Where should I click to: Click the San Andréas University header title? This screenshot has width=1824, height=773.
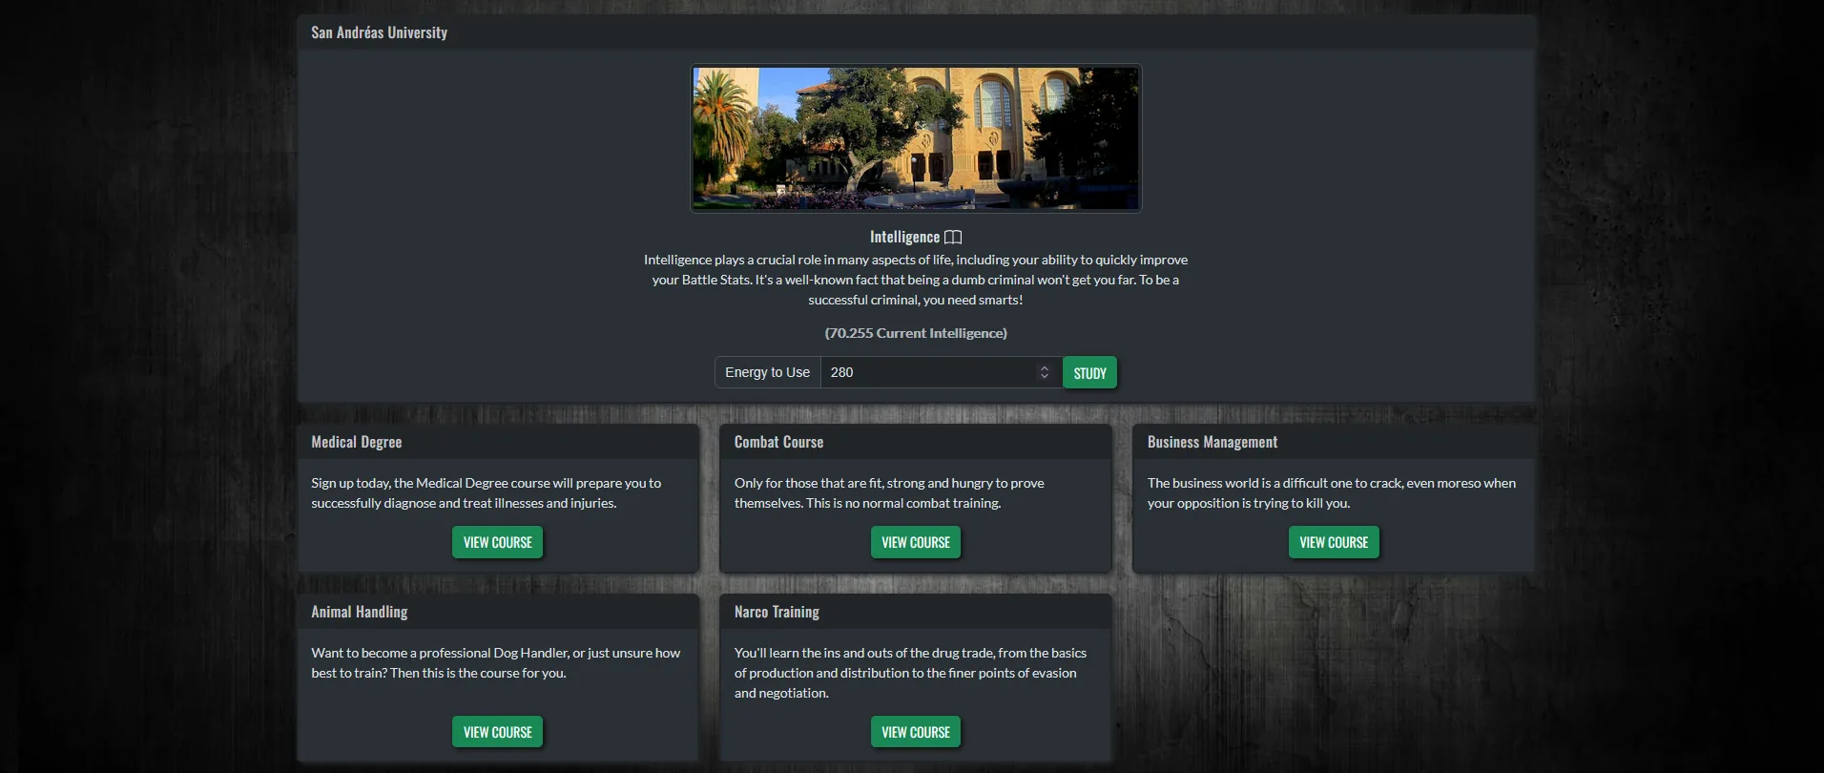click(x=379, y=32)
